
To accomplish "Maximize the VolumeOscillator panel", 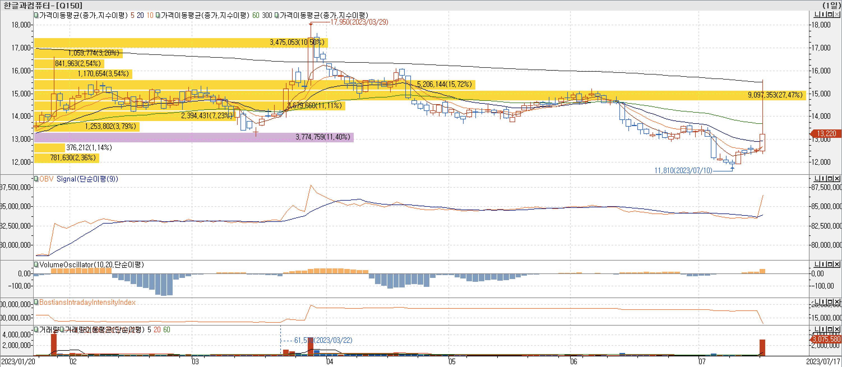I will click(830, 264).
